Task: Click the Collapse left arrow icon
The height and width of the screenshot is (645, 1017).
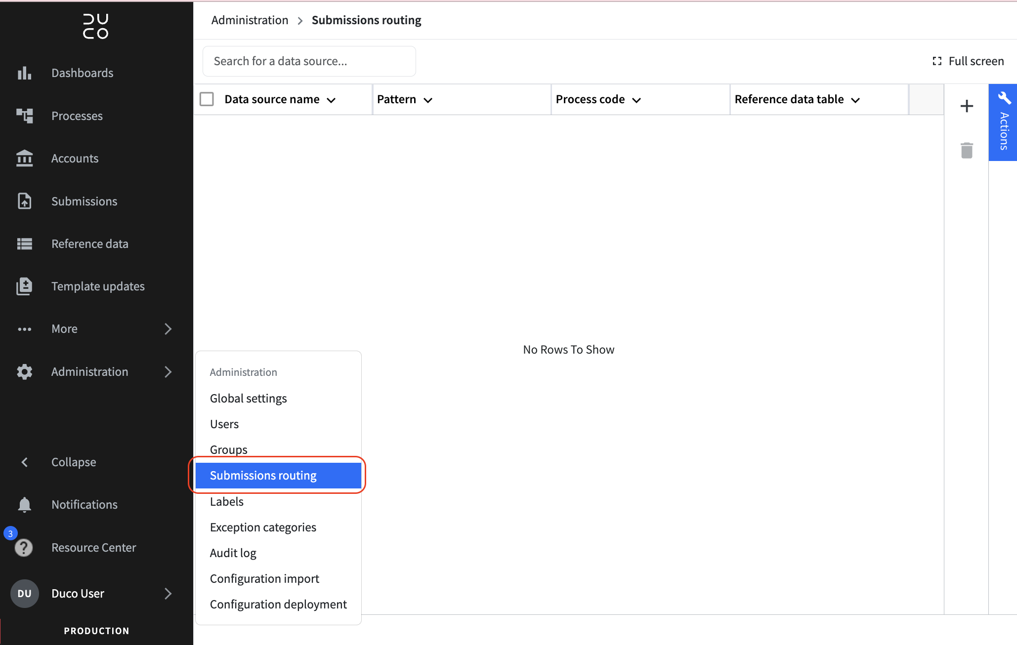Action: click(x=24, y=462)
